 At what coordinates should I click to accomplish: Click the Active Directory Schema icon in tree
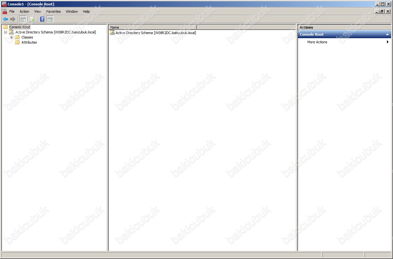point(11,32)
